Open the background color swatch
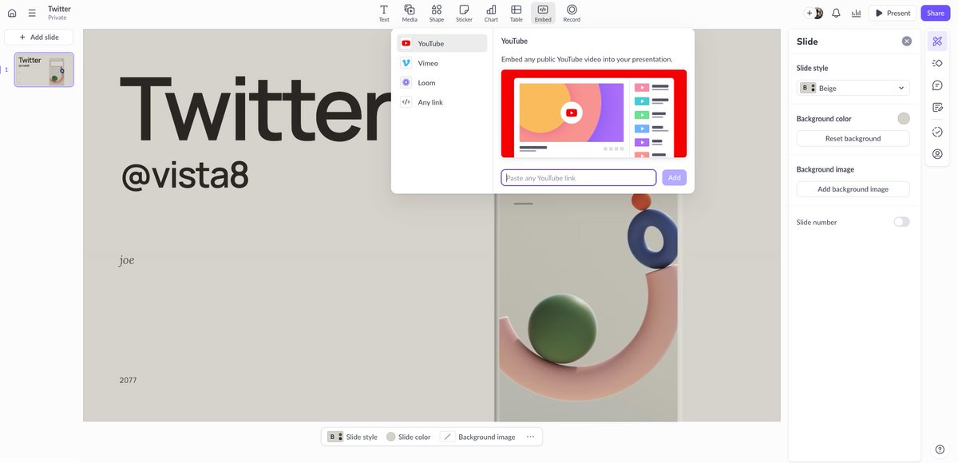Image resolution: width=958 pixels, height=463 pixels. [x=903, y=118]
